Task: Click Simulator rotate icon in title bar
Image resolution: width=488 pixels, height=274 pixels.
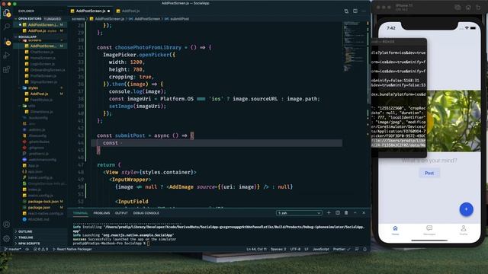Action: (478, 7)
